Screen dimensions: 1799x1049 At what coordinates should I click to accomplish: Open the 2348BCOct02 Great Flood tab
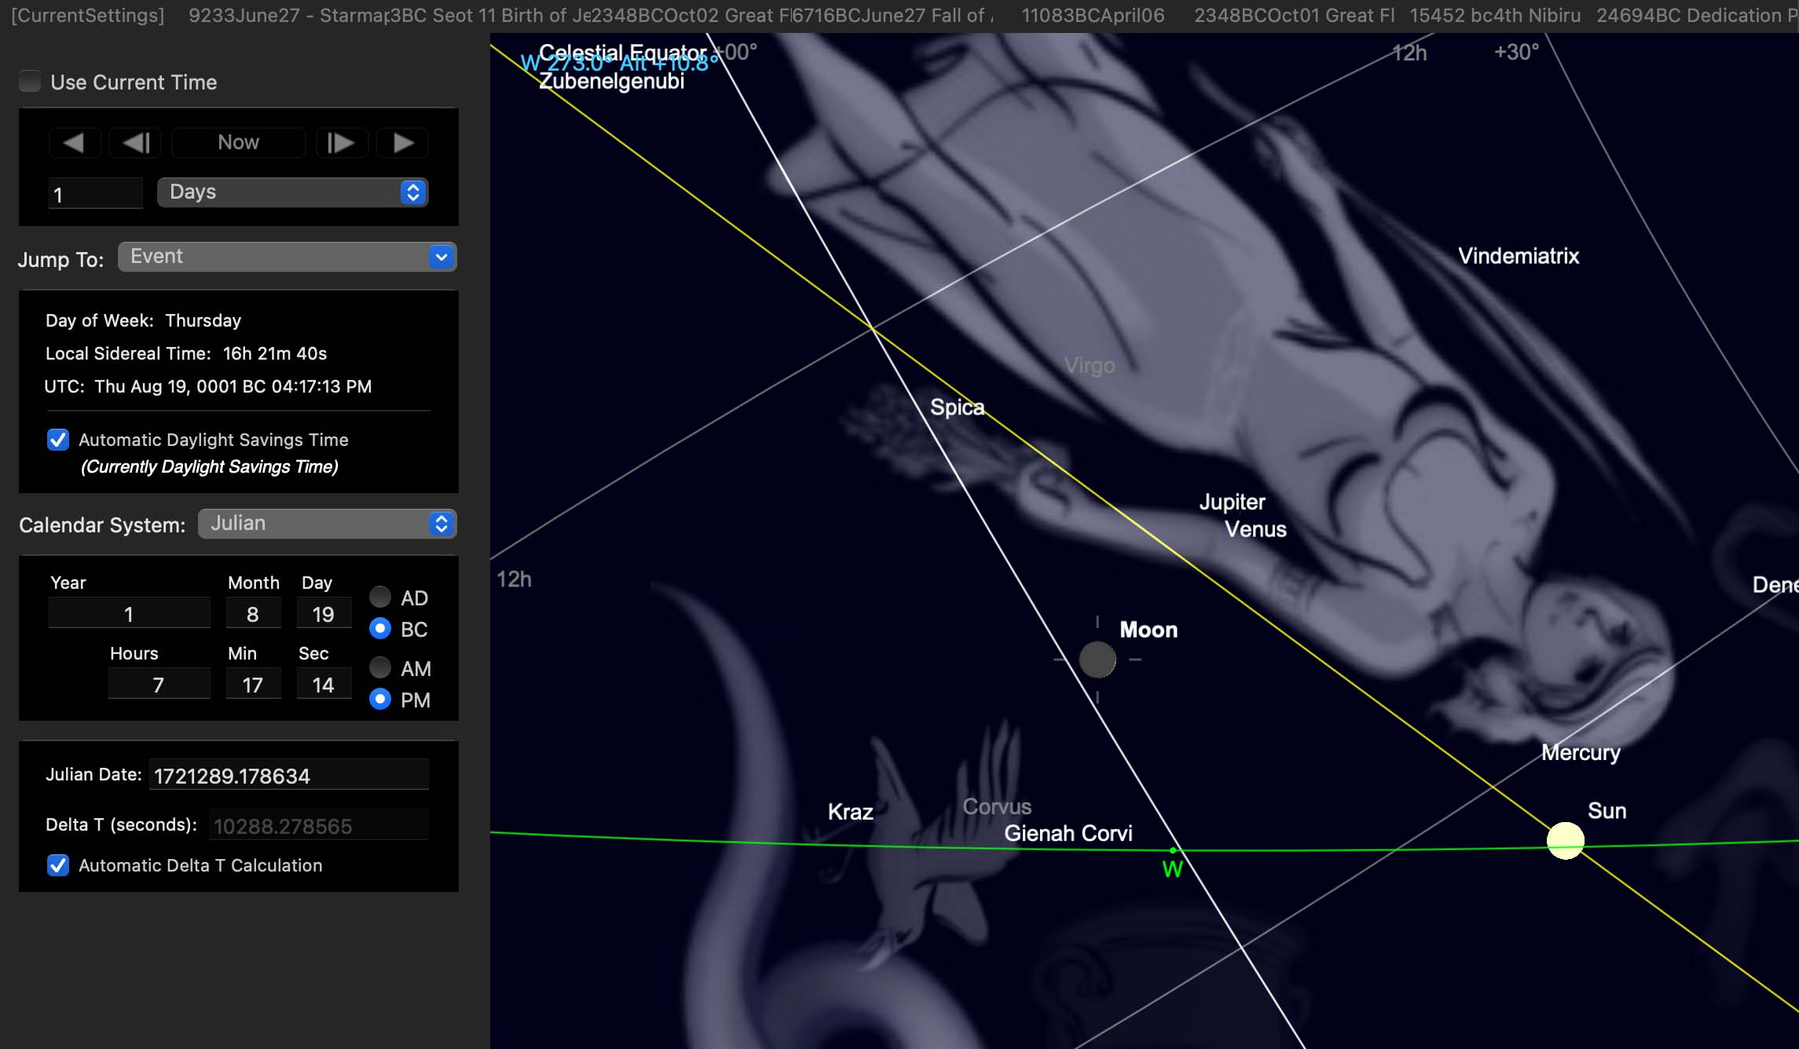click(691, 16)
